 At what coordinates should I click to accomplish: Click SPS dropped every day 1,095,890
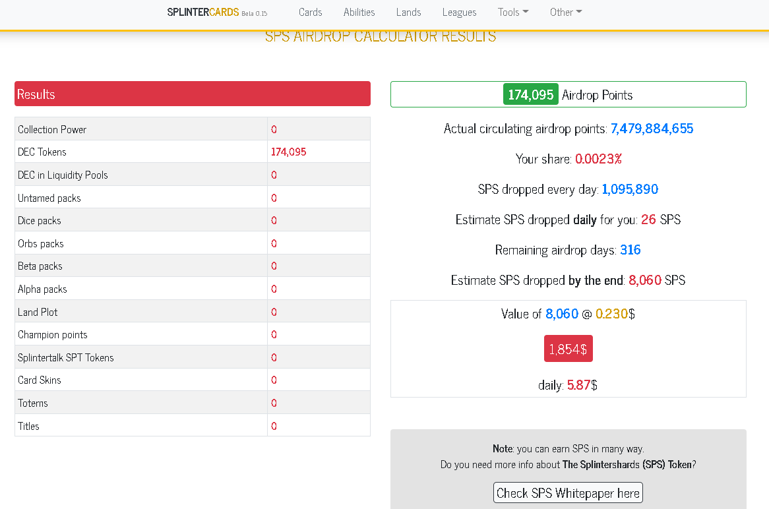630,189
